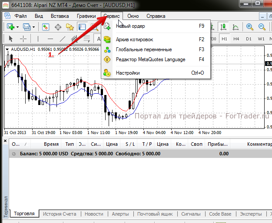Switch chart timeframe to D1

click(249, 39)
